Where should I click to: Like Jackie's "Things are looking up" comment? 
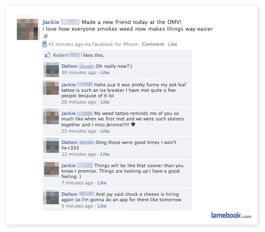coord(102,183)
